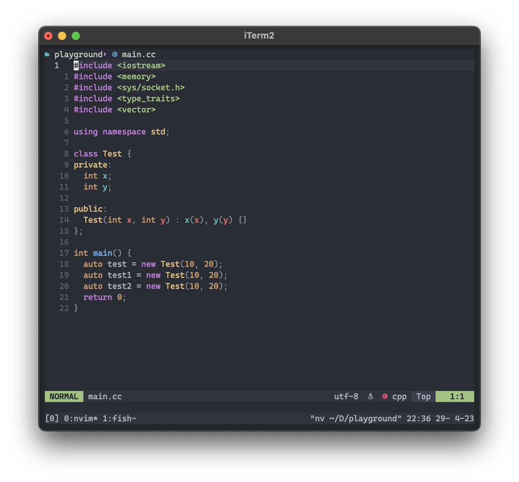Click the #include <type_traits> line
Screen dimensions: 519x482
[x=127, y=99]
